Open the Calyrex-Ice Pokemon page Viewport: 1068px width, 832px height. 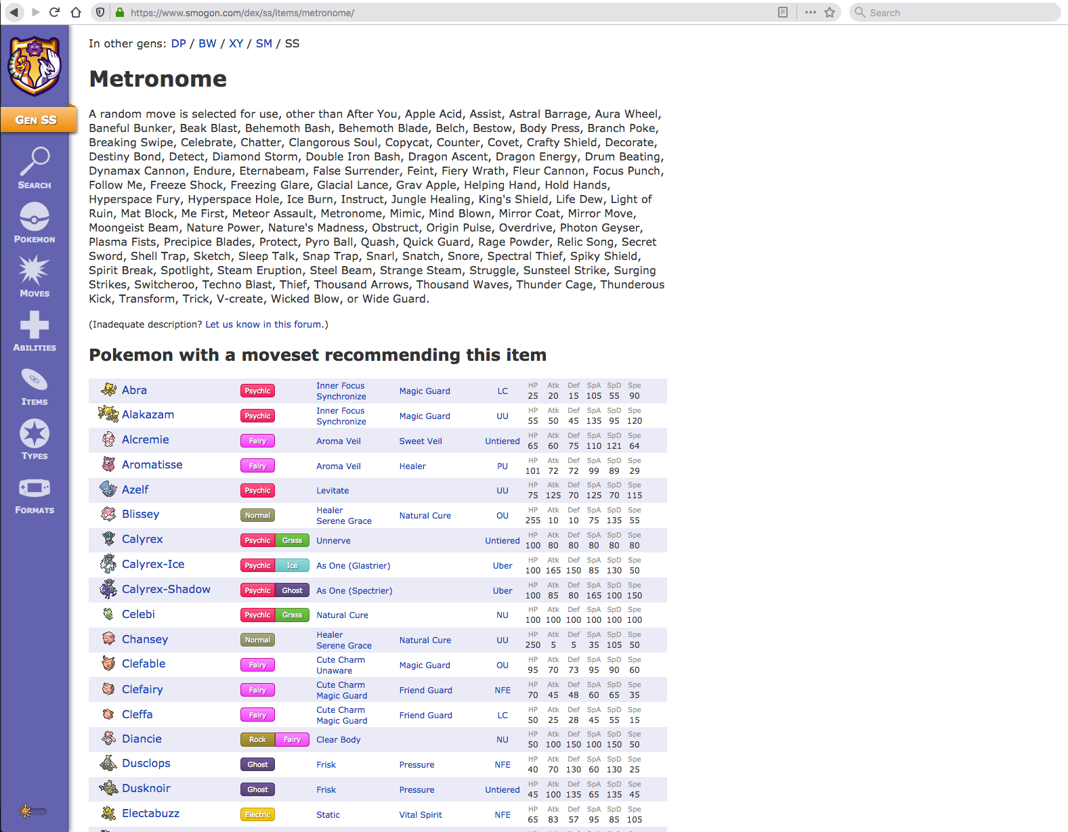tap(153, 564)
